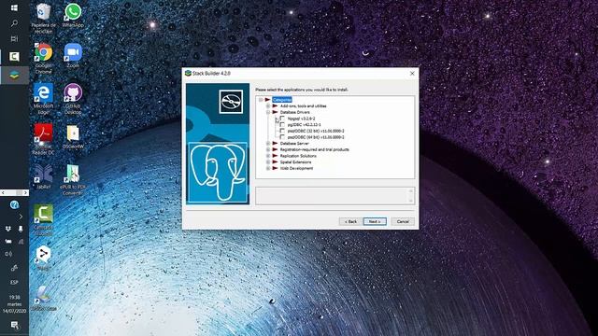Click the help question-mark tray icon
The width and height of the screenshot is (598, 336).
click(x=14, y=205)
